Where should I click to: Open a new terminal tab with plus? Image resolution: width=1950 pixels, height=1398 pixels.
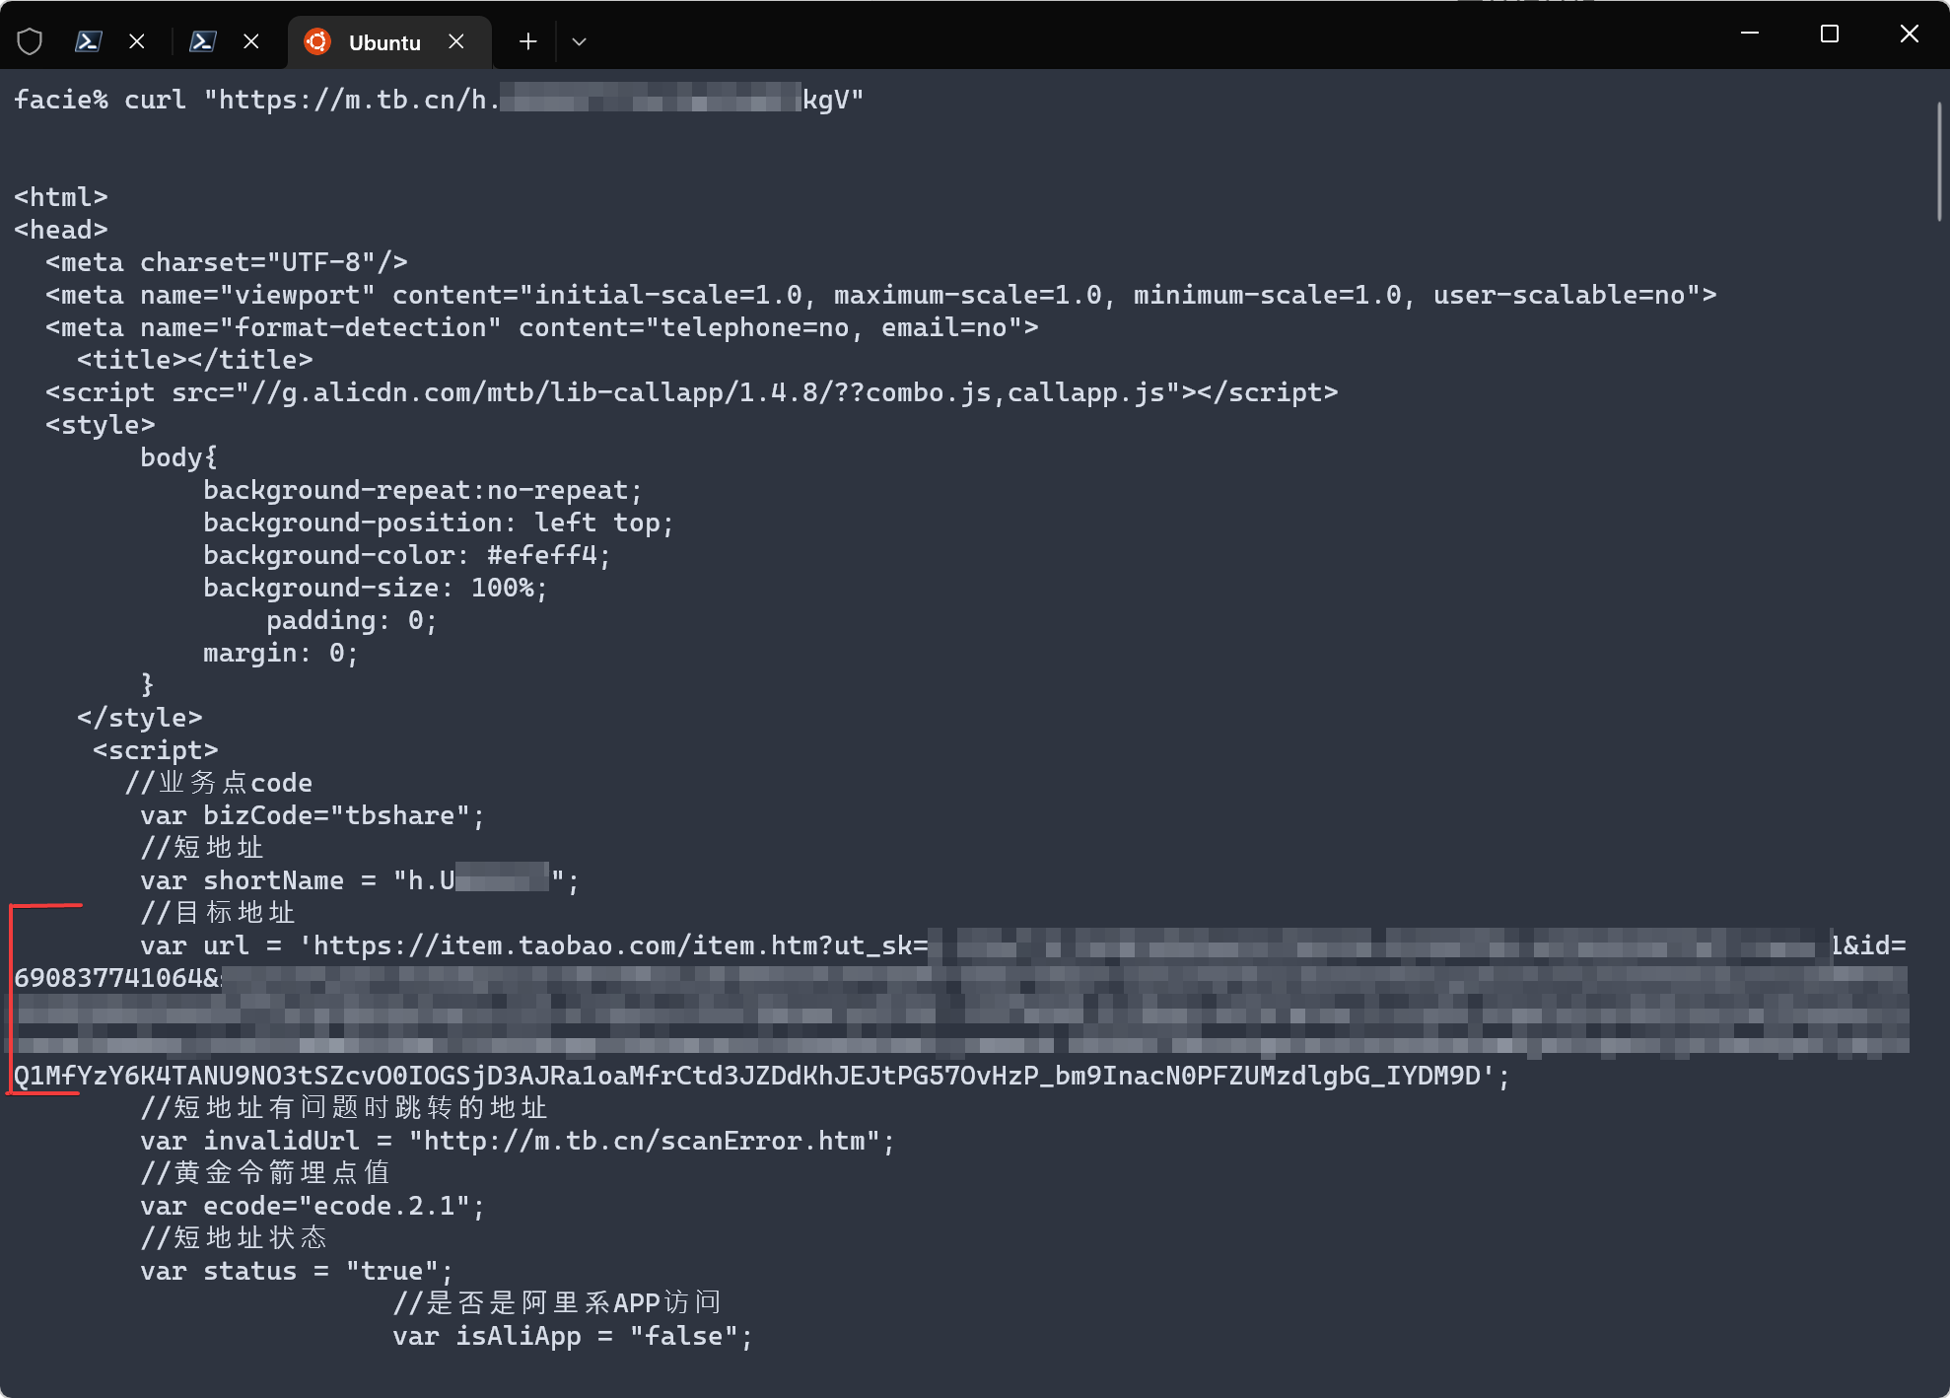[528, 41]
